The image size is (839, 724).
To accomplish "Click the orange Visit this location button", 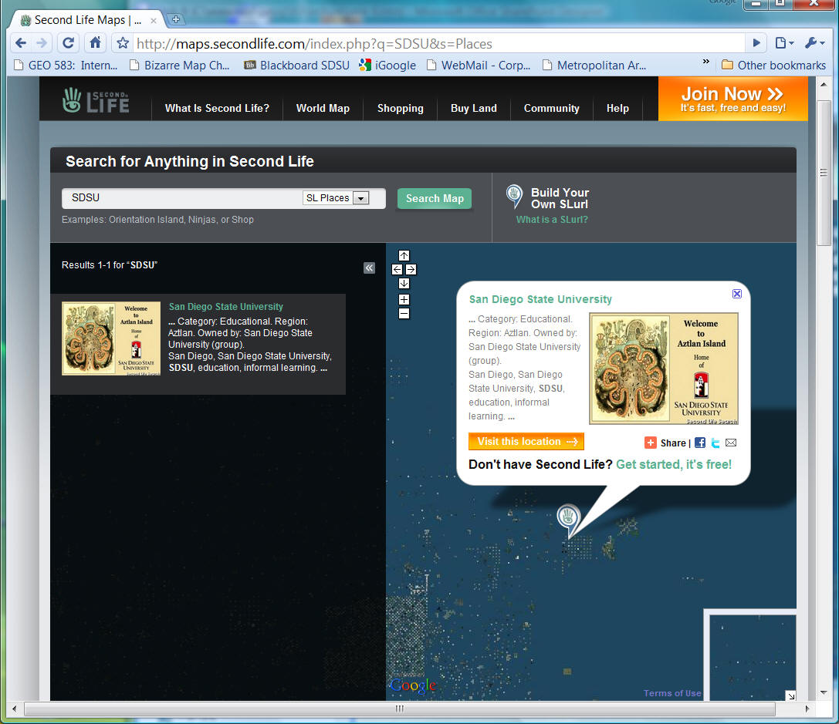I will point(526,442).
